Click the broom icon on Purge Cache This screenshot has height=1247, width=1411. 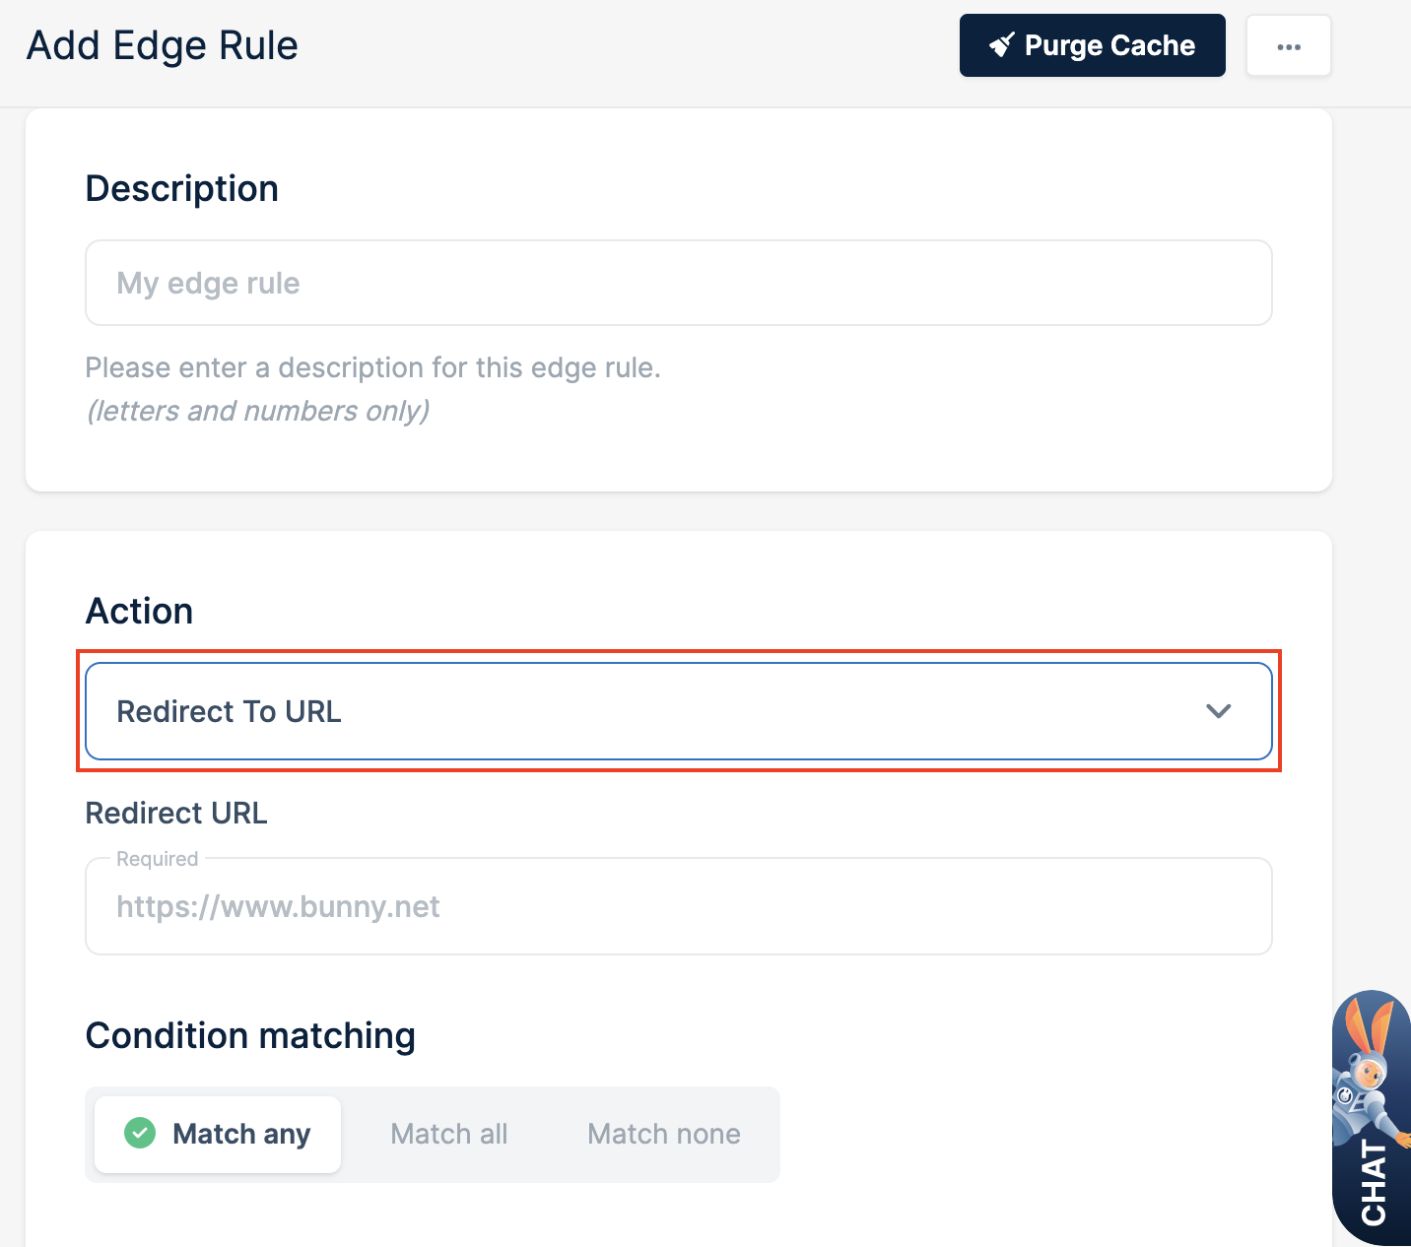tap(1002, 45)
